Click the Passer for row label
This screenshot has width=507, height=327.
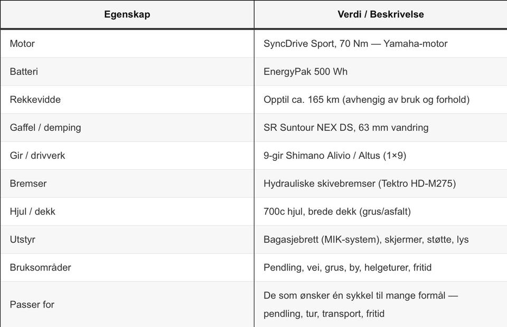pyautogui.click(x=32, y=304)
